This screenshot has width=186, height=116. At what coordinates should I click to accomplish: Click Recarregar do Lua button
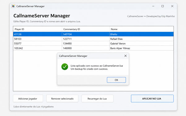pos(97,98)
